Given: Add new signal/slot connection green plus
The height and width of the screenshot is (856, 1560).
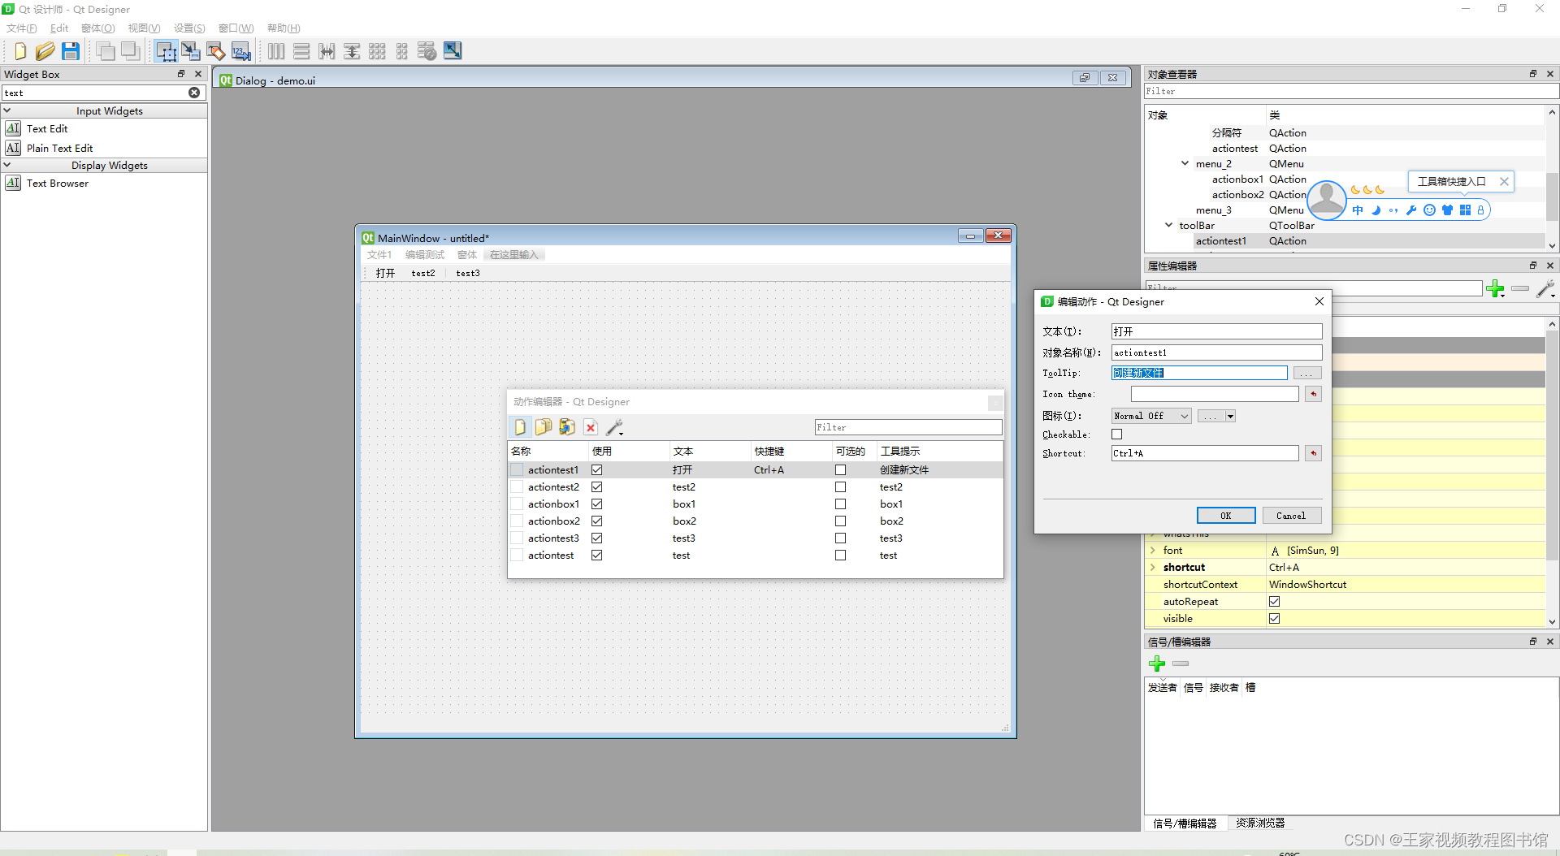Looking at the screenshot, I should pyautogui.click(x=1157, y=664).
